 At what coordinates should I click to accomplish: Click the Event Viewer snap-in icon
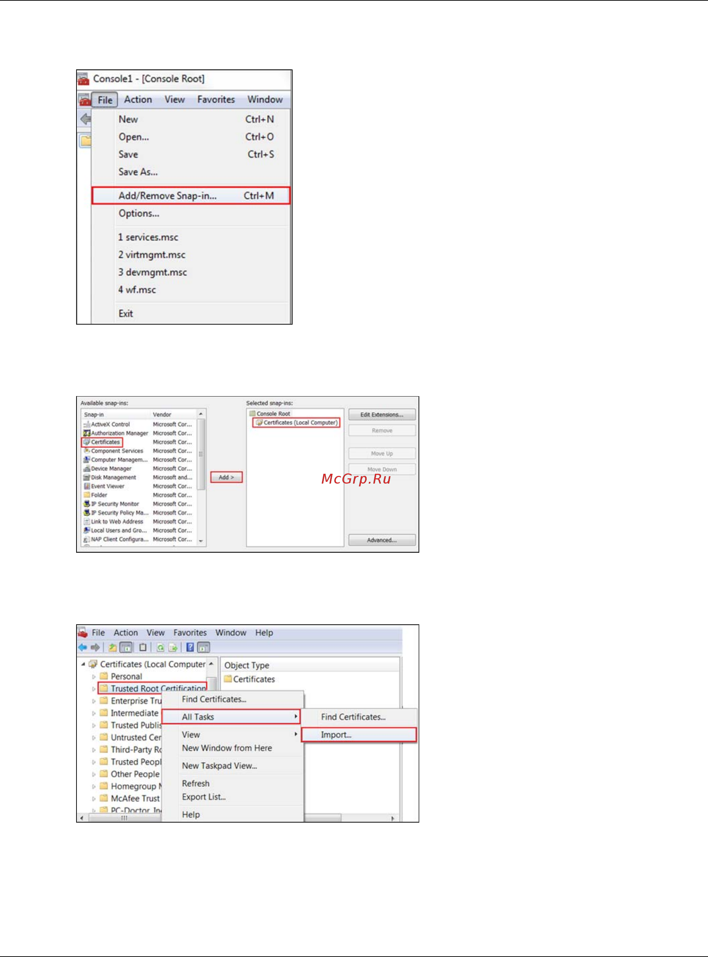[87, 486]
